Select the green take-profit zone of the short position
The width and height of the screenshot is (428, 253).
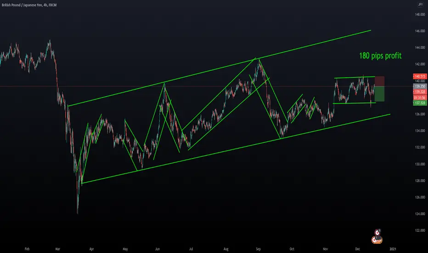pyautogui.click(x=379, y=94)
